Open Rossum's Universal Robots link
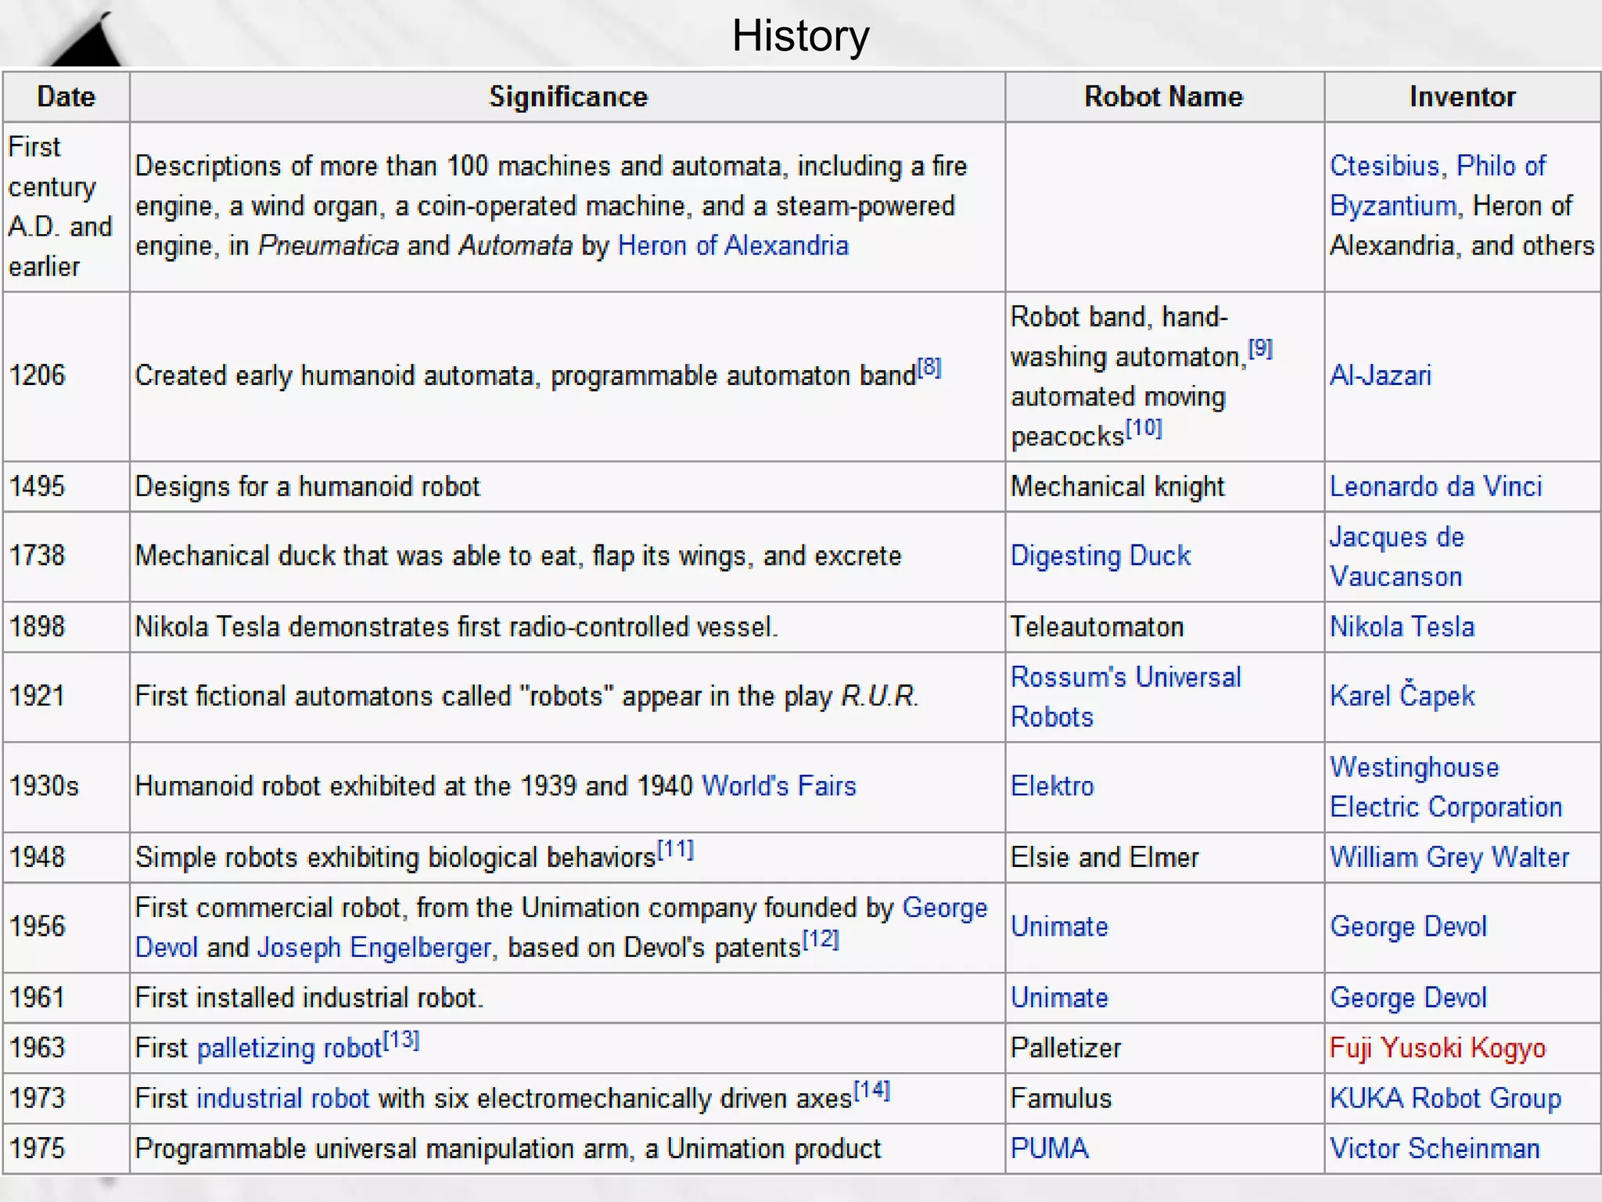 (1126, 696)
